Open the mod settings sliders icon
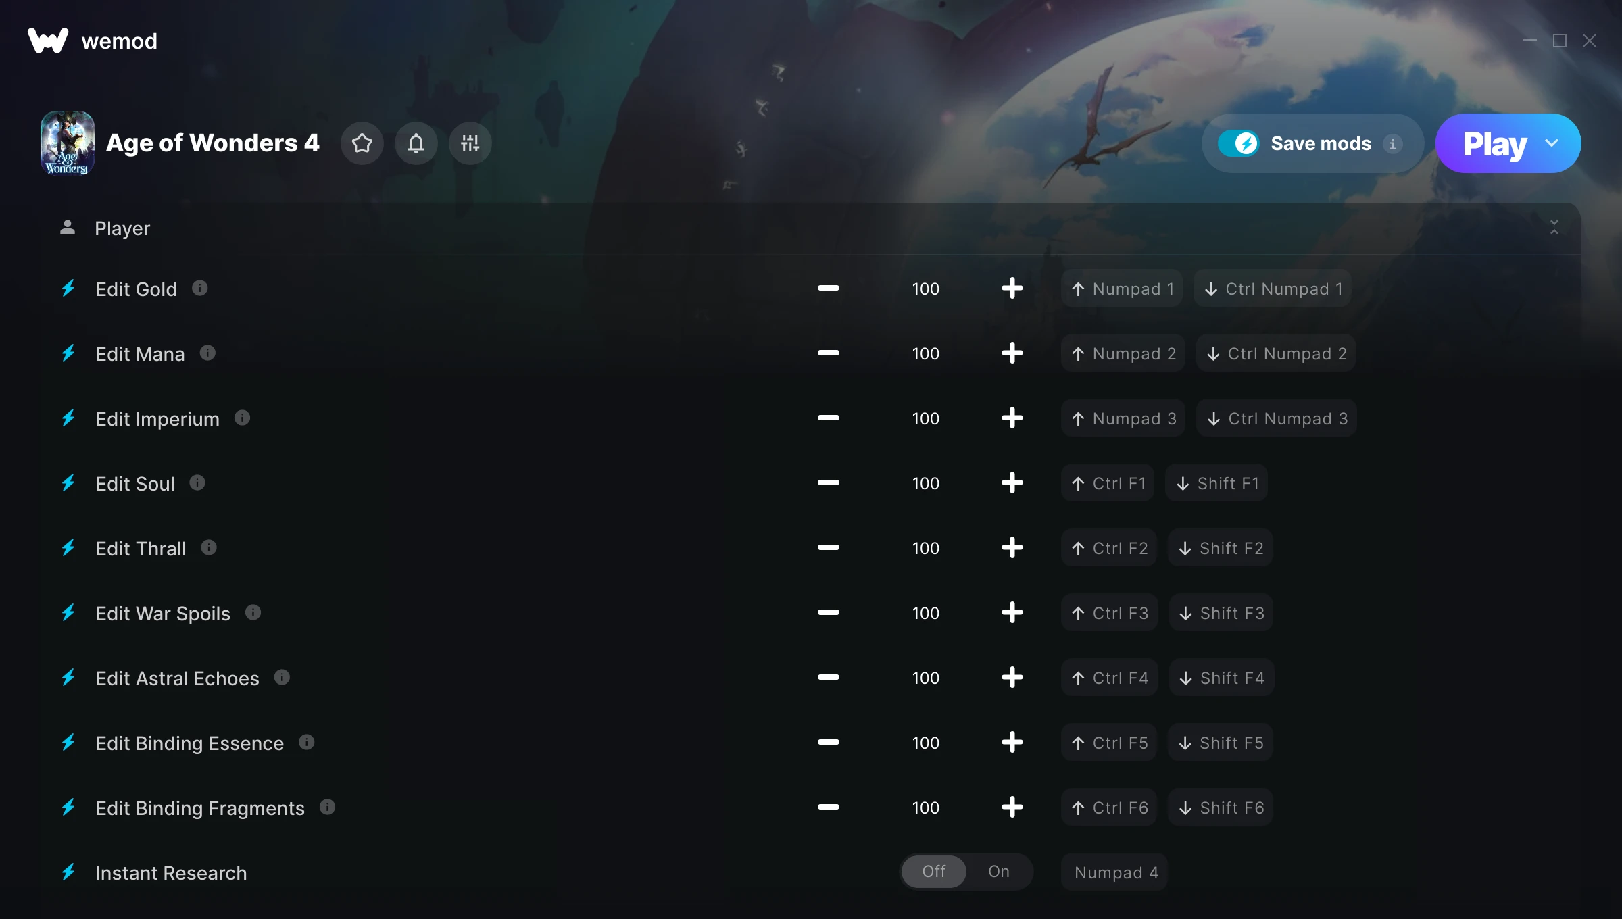 coord(470,143)
